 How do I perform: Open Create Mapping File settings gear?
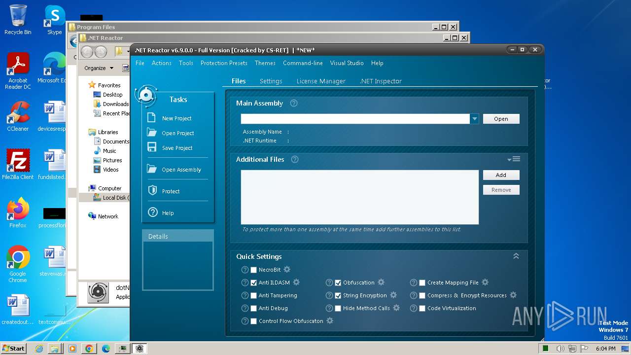point(485,283)
